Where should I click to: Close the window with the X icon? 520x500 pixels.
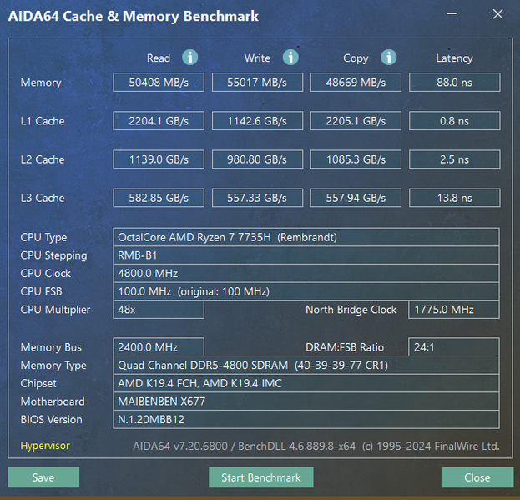(x=497, y=14)
